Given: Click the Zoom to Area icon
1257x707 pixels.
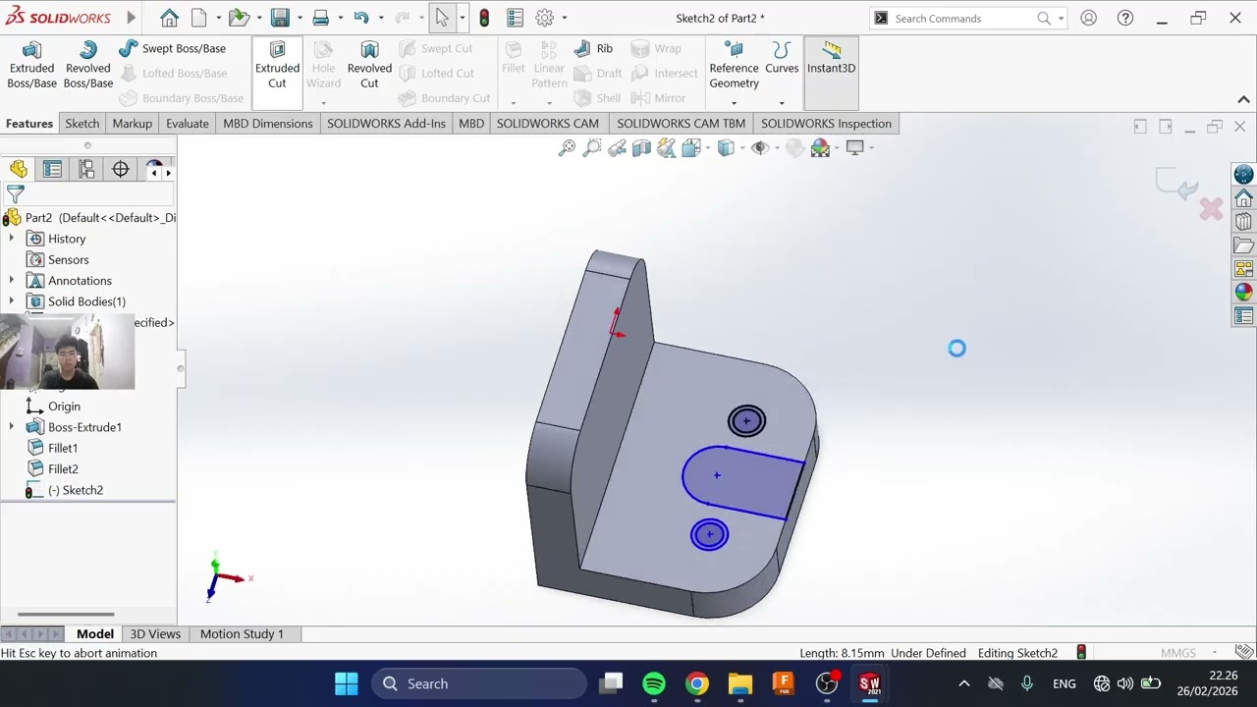Looking at the screenshot, I should pos(591,147).
